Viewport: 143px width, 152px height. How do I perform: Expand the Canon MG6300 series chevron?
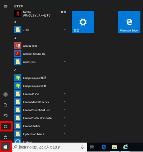65,102
